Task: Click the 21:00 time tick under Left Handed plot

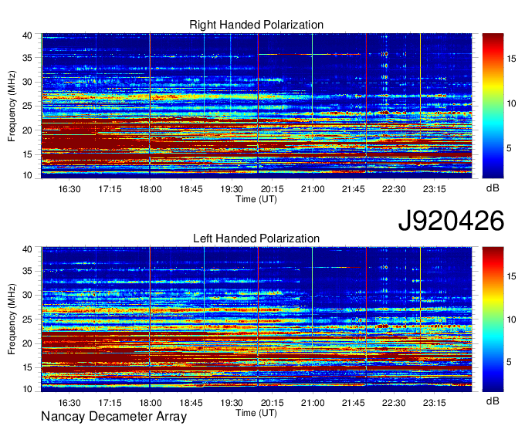Action: pos(313,403)
